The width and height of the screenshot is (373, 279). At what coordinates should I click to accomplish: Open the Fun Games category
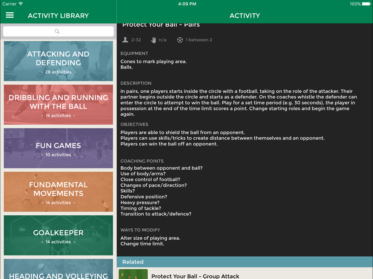pyautogui.click(x=58, y=148)
